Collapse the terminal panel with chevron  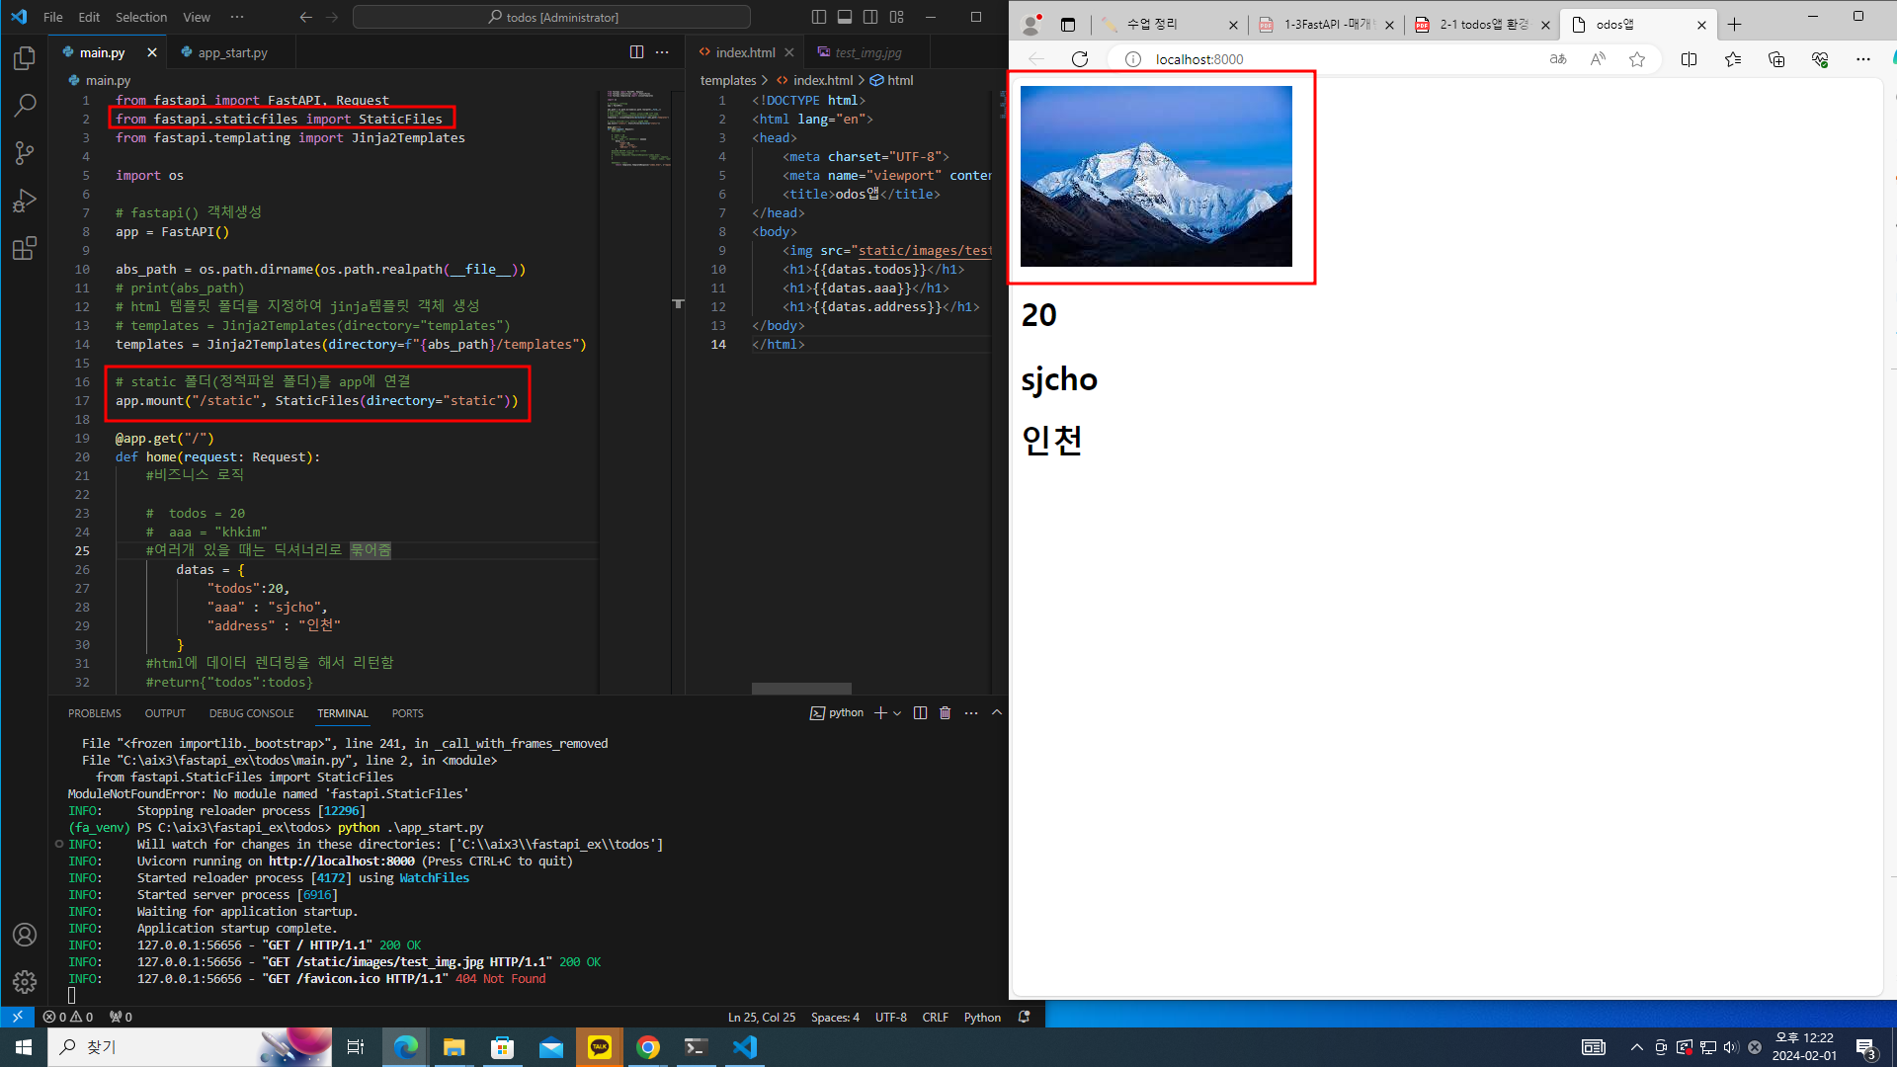[997, 713]
